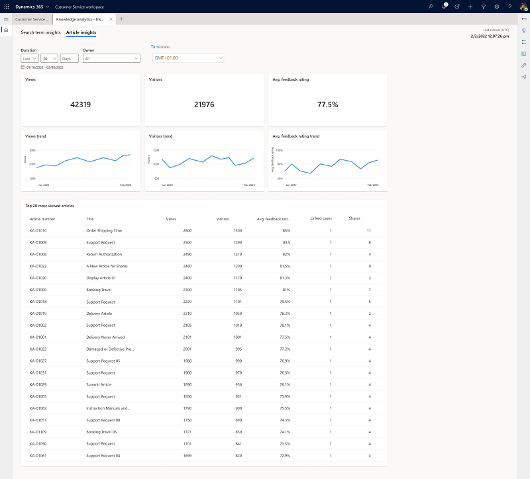530x479 pixels.
Task: Select article number KA-01020
Action: pyautogui.click(x=38, y=278)
